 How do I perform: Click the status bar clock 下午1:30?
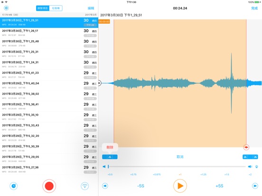131,2
